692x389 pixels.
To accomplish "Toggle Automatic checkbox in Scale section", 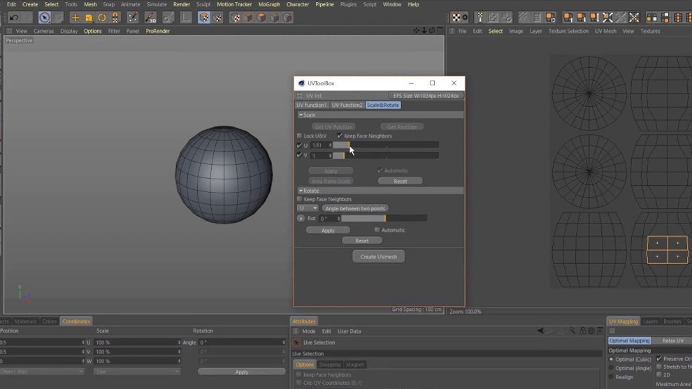I will coord(380,170).
